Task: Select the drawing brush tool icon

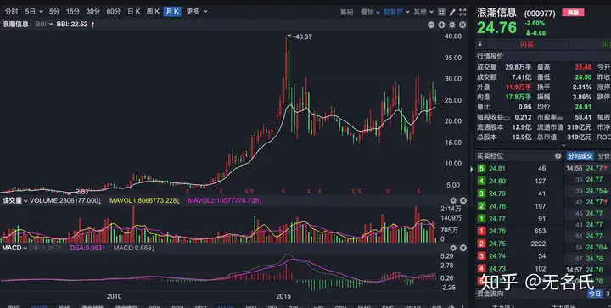Action: point(452,12)
